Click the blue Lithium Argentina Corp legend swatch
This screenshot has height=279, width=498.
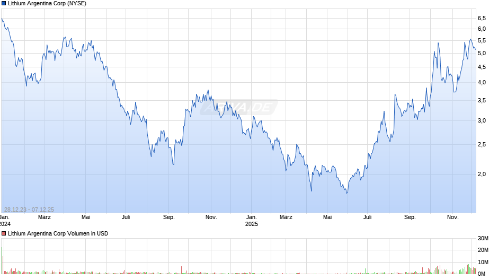click(x=4, y=4)
